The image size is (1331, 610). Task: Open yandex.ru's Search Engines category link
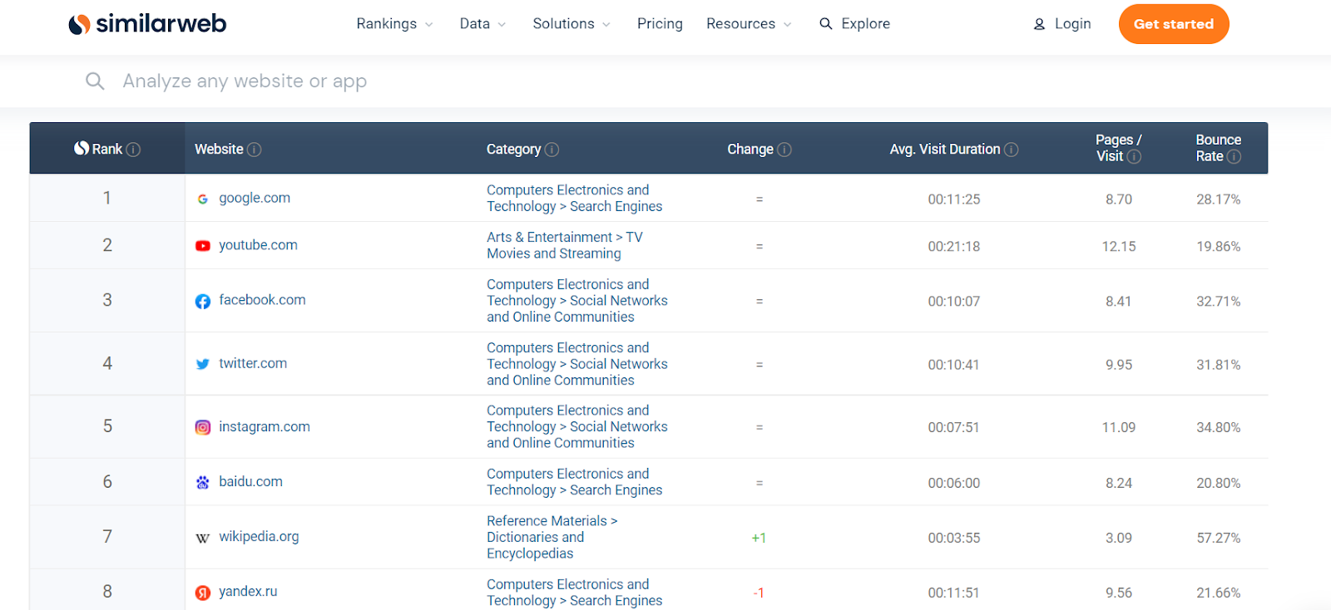575,593
